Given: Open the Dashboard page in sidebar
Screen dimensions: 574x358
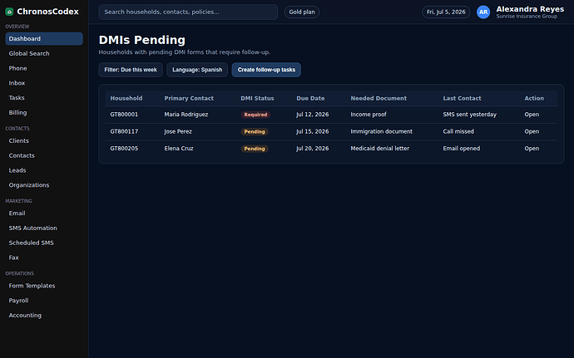Looking at the screenshot, I should click(x=44, y=39).
